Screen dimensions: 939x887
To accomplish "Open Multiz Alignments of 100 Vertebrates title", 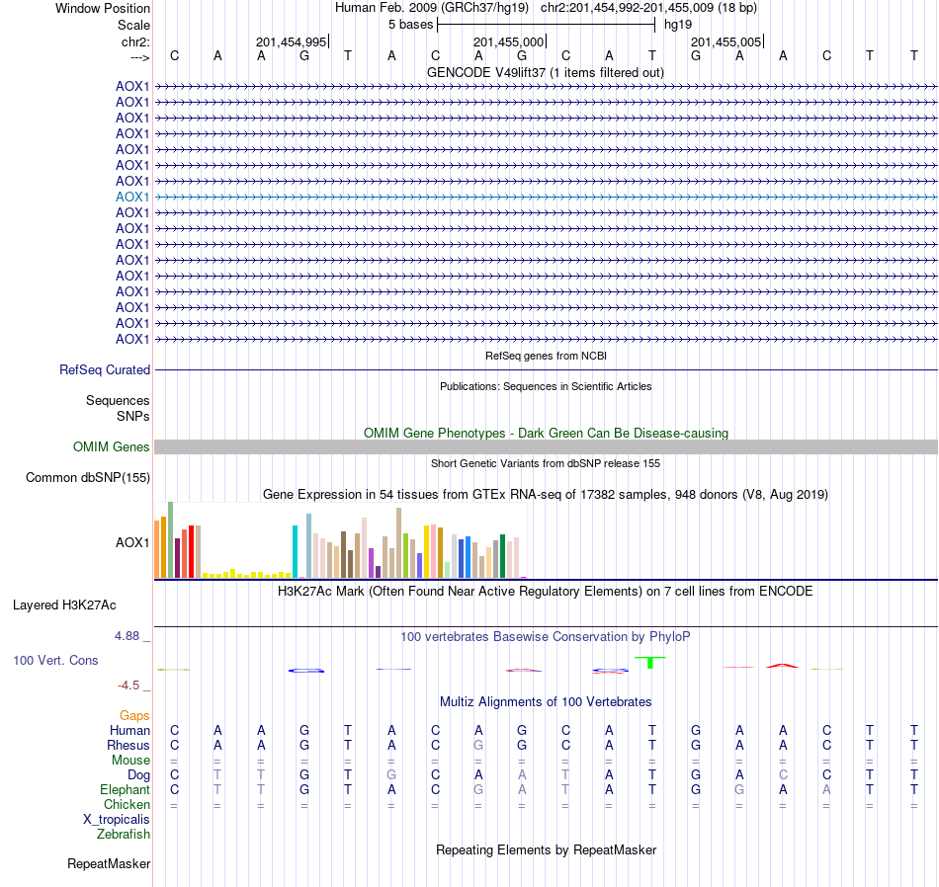I will 546,702.
